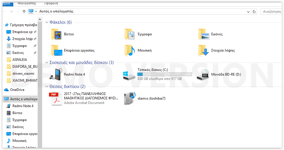Screen dimensions: 284x150
Task: Click the Γρήγορη πρόσβαση star icon
Action: coord(7,25)
